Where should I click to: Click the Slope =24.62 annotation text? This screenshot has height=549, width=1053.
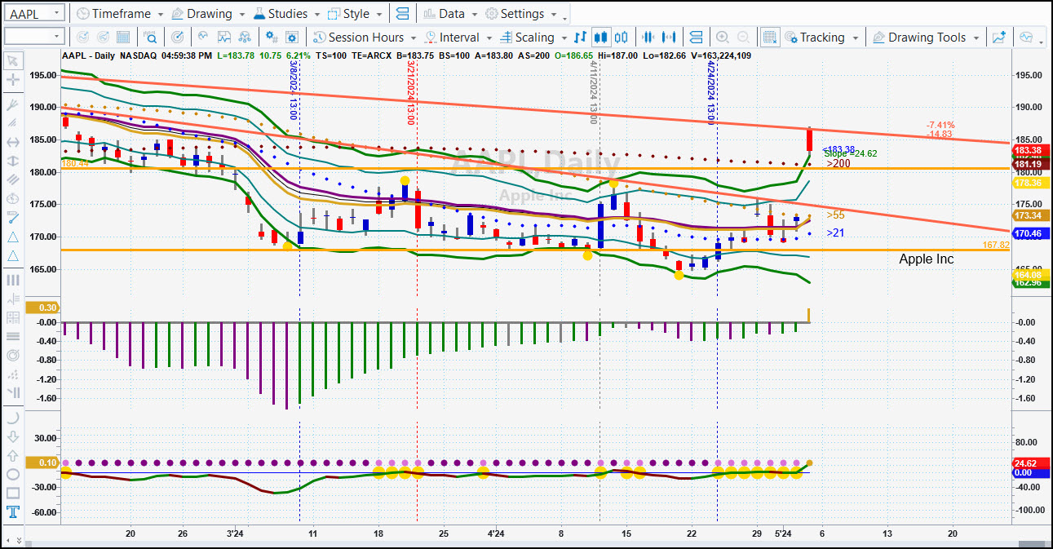click(x=850, y=153)
